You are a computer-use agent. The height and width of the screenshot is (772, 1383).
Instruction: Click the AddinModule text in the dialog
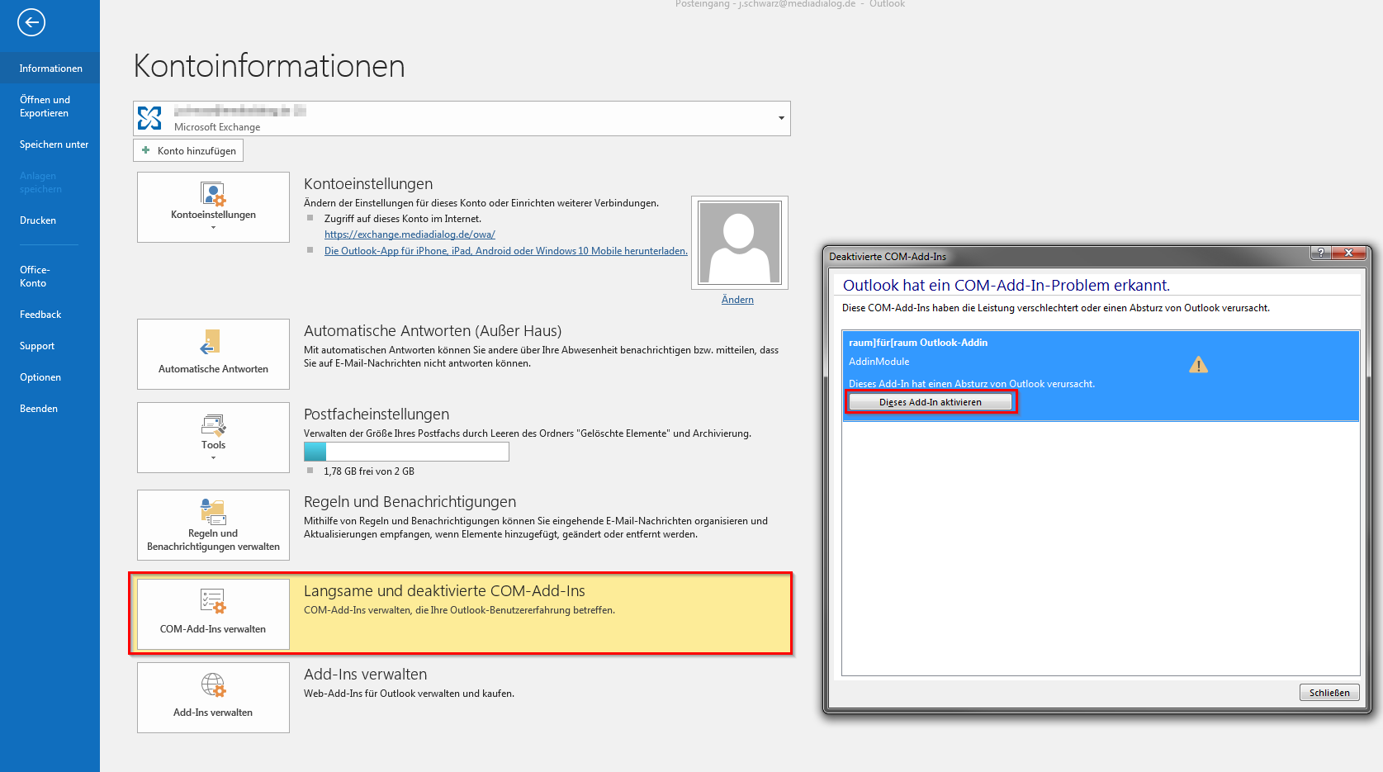(879, 362)
